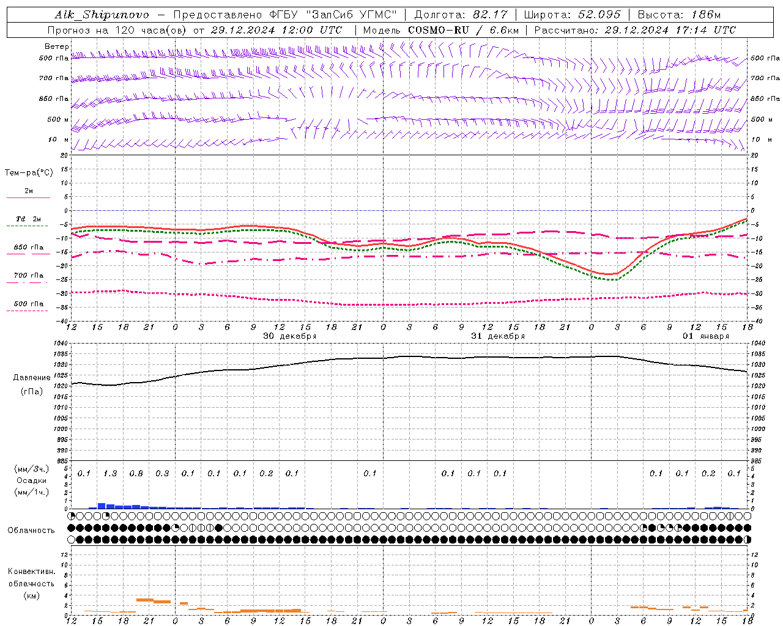Click the 500 м wind level label on left
The image size is (783, 626).
(58, 119)
